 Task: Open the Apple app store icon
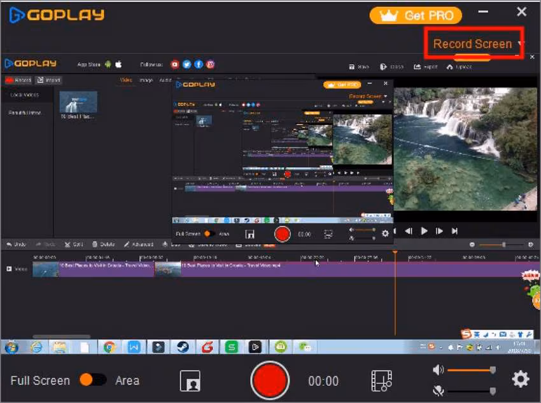(118, 64)
